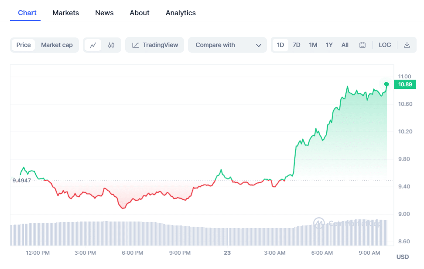Enable LOG scale
This screenshot has width=424, height=269.
(385, 45)
